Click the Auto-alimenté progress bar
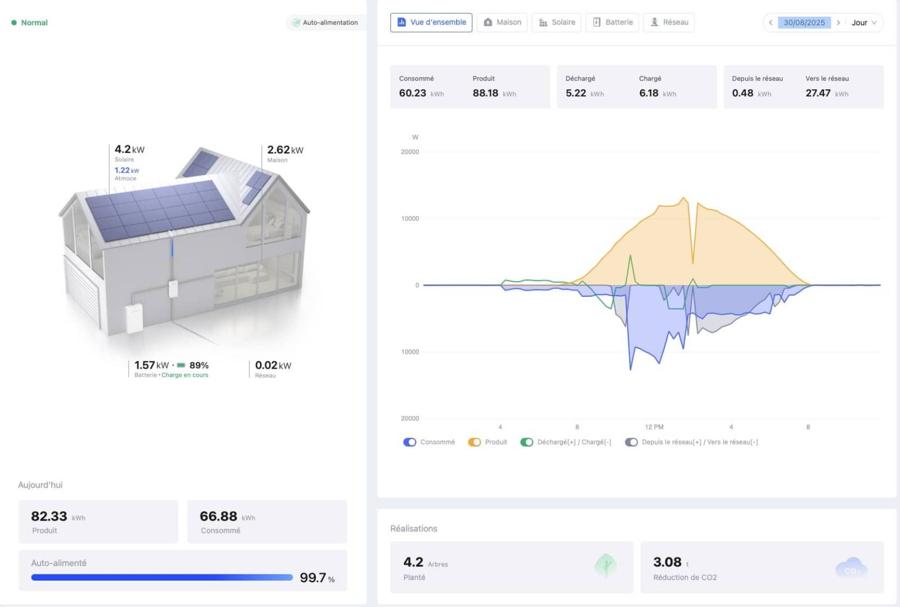The height and width of the screenshot is (607, 900). click(162, 577)
